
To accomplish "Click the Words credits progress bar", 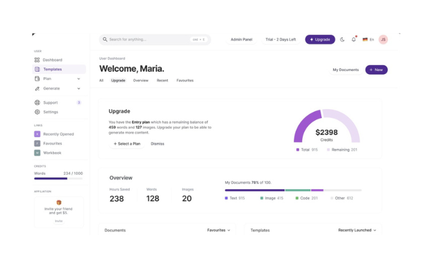I will (x=58, y=179).
